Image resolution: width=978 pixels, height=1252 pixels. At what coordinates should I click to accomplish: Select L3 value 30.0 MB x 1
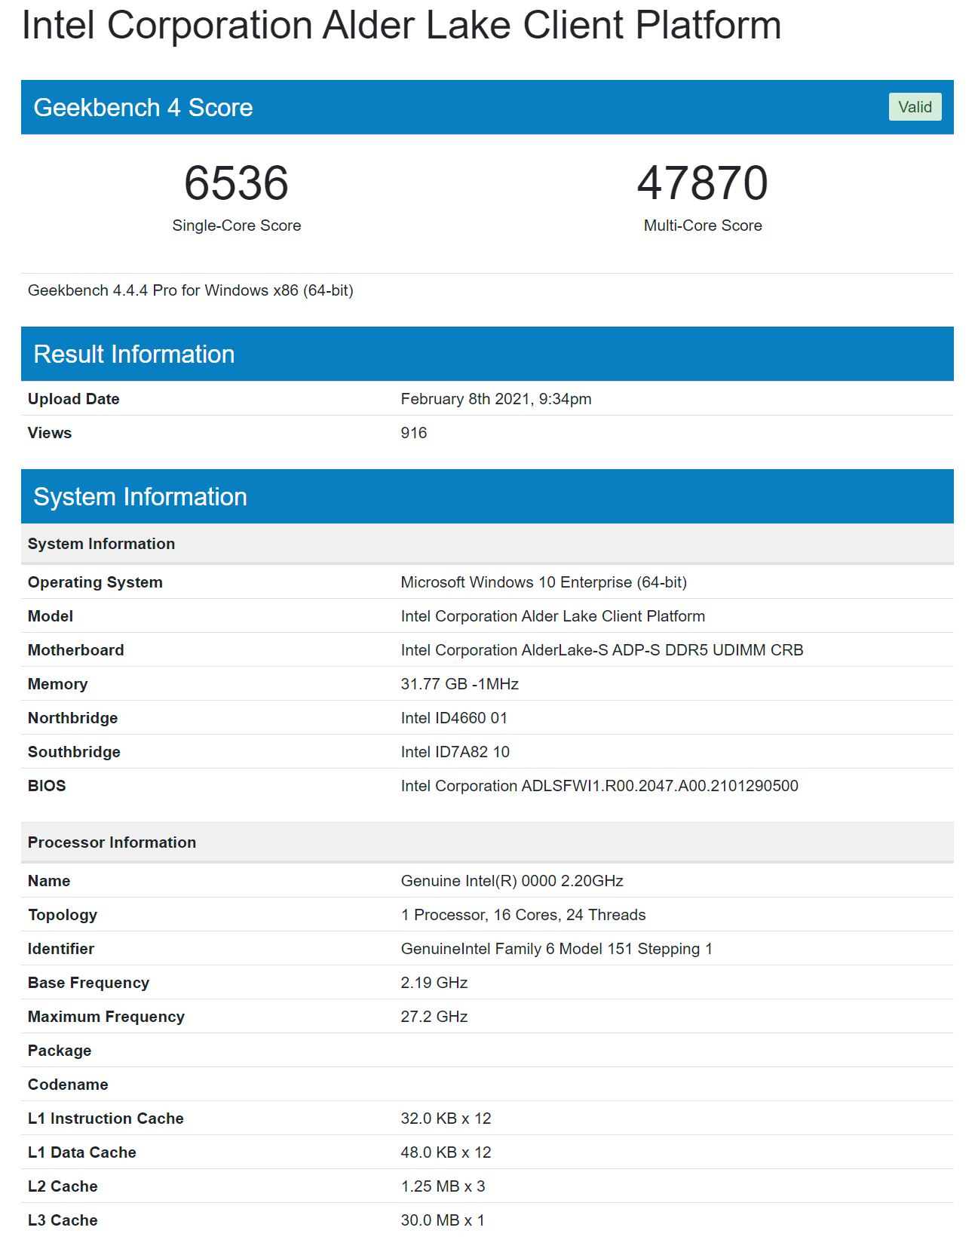(443, 1220)
